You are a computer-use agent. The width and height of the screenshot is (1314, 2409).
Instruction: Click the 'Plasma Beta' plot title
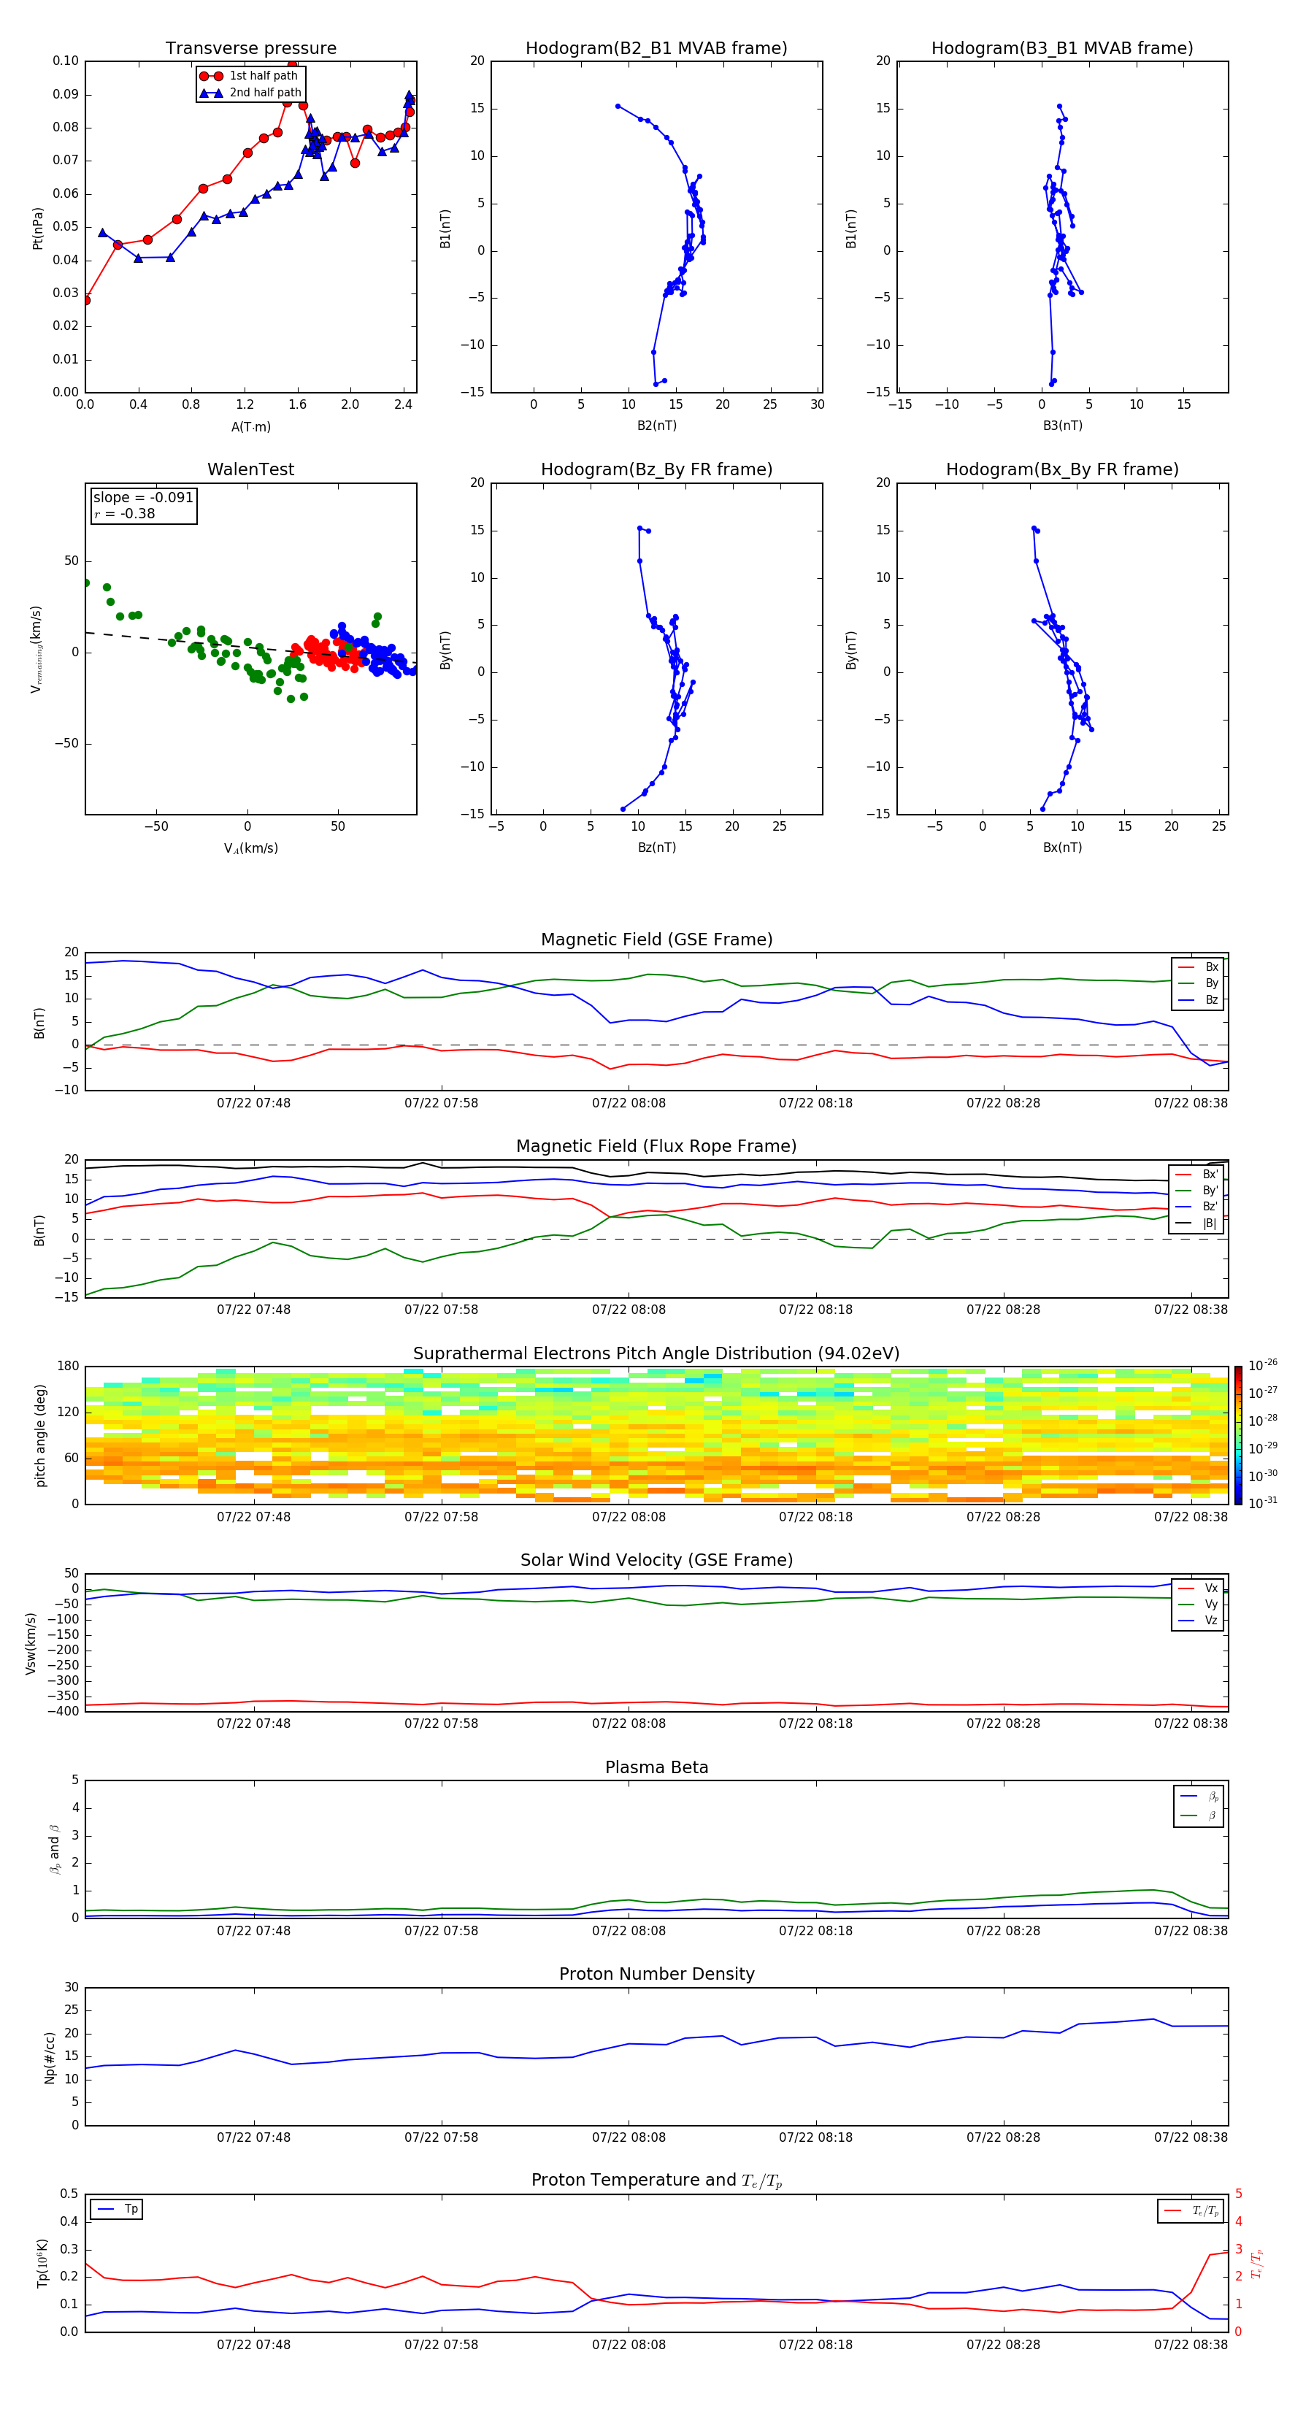point(656,1768)
